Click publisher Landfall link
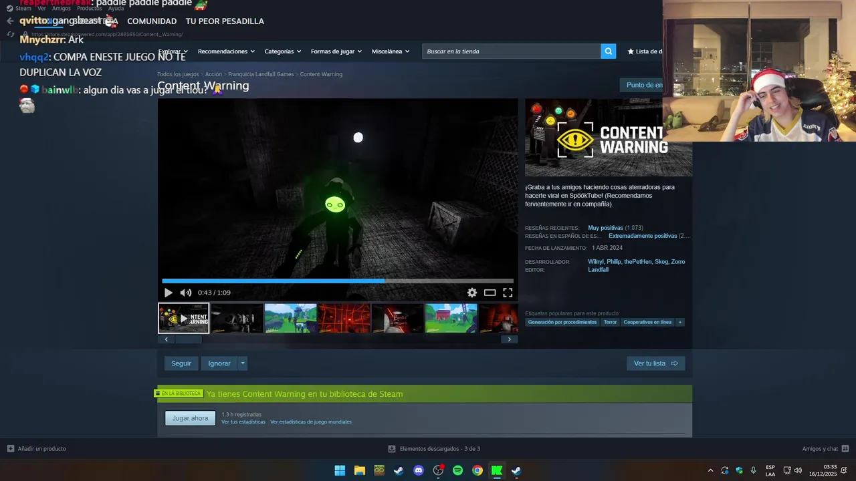Image resolution: width=856 pixels, height=481 pixels. click(x=598, y=270)
